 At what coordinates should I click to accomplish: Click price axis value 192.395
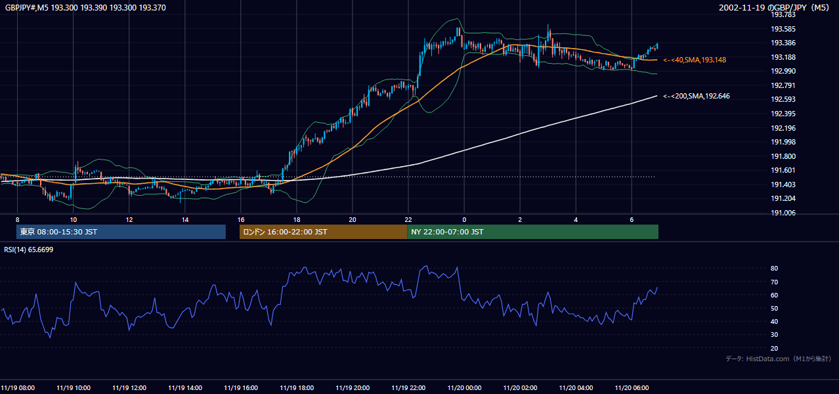coord(783,114)
